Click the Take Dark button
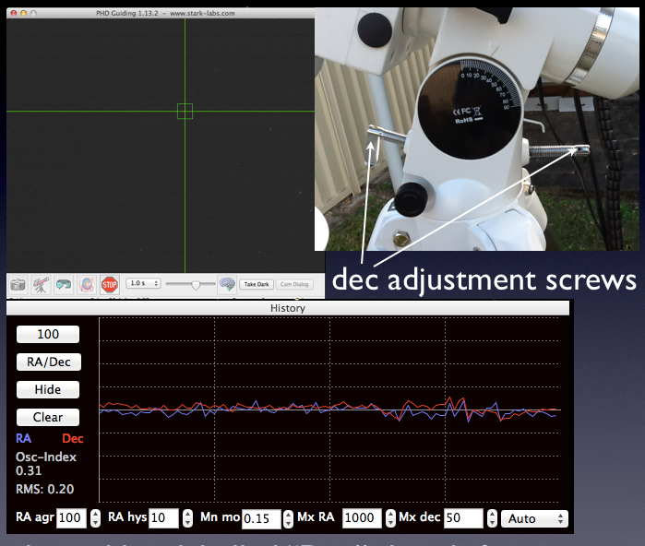 click(256, 285)
